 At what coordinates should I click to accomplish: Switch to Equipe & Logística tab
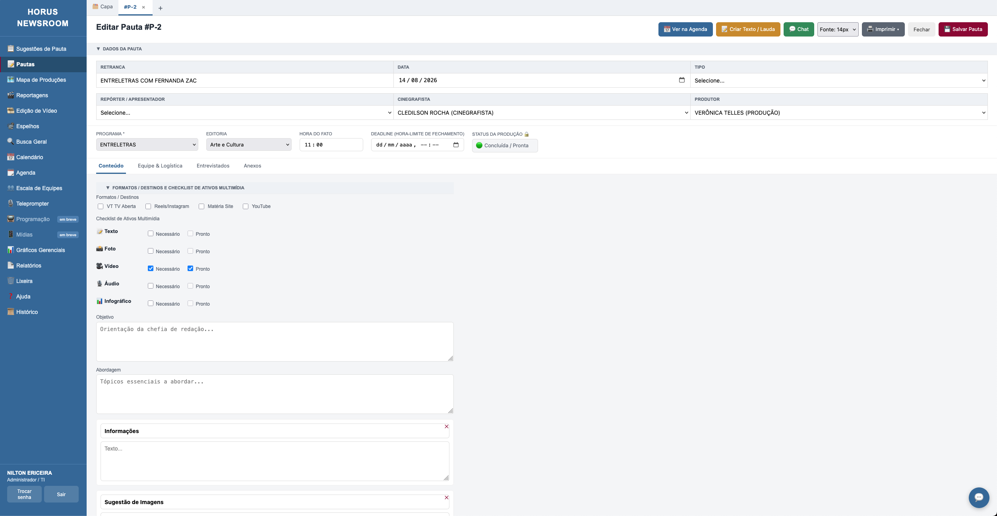[160, 166]
